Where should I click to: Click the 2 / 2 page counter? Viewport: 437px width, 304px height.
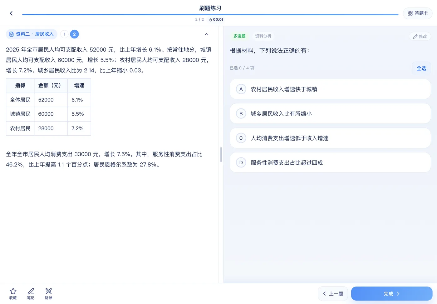[199, 19]
